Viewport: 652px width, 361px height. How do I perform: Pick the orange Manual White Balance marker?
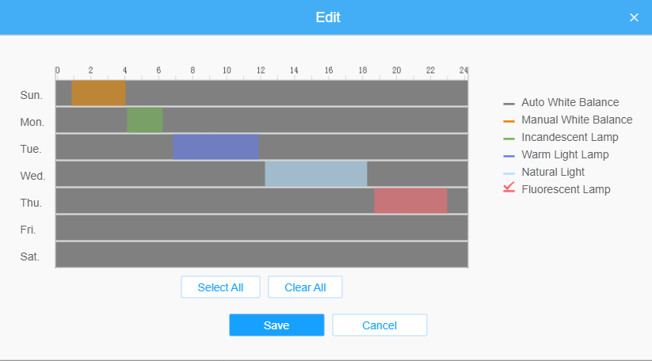[509, 121]
